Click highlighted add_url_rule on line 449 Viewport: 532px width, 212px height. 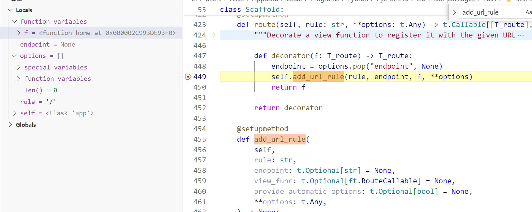pos(318,77)
